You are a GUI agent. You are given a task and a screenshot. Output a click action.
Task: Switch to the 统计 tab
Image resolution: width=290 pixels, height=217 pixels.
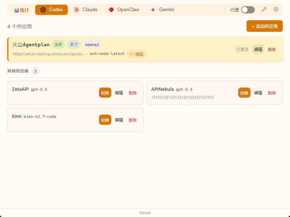pyautogui.click(x=22, y=10)
